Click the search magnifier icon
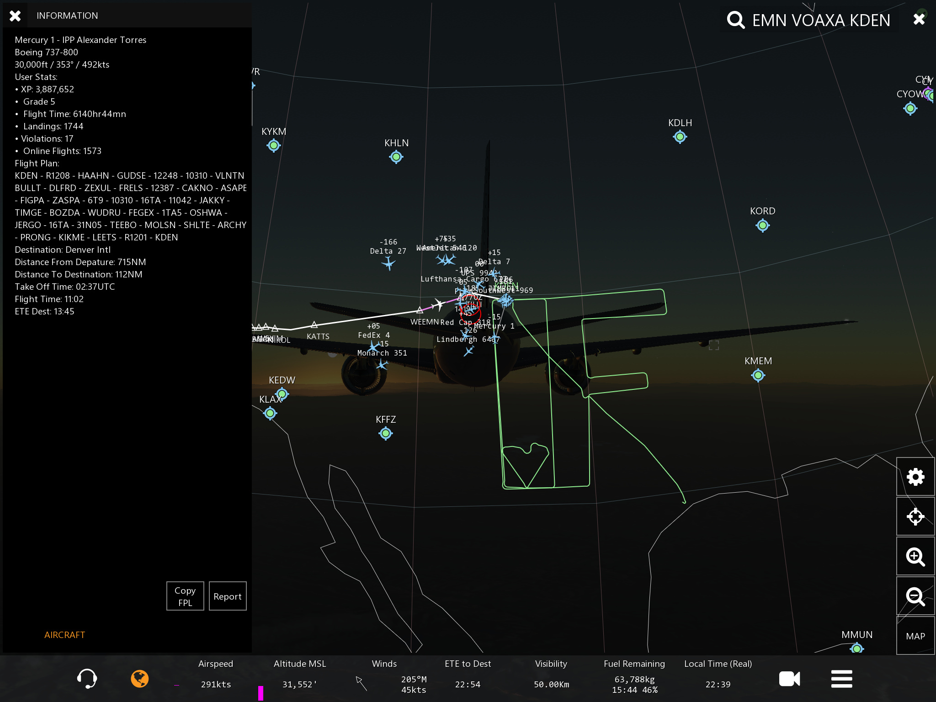This screenshot has width=936, height=702. (736, 20)
